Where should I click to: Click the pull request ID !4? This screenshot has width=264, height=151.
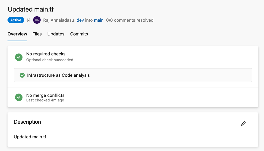coord(29,20)
